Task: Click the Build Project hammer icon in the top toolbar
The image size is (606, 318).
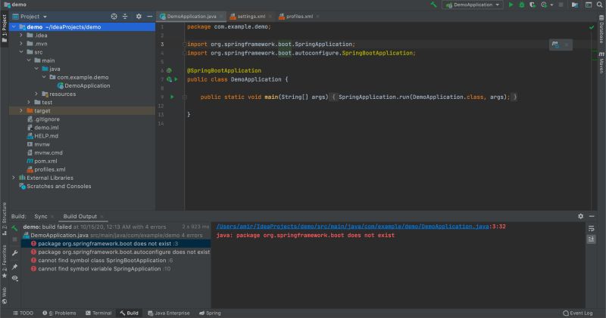Action: 433,5
